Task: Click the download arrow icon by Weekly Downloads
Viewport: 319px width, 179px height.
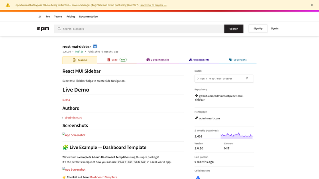Action: point(195,130)
